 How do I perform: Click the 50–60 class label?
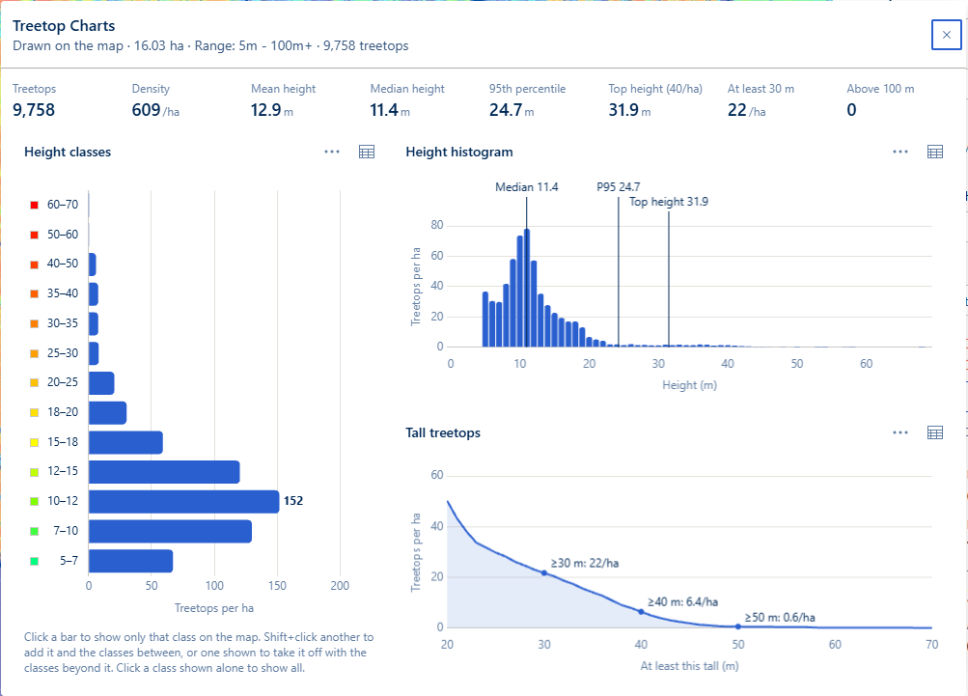pyautogui.click(x=63, y=234)
